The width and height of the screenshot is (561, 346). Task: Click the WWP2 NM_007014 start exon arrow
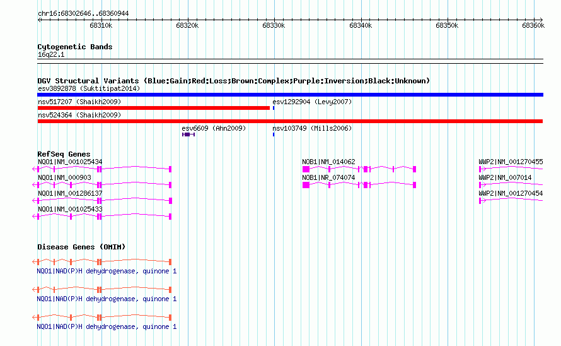482,185
